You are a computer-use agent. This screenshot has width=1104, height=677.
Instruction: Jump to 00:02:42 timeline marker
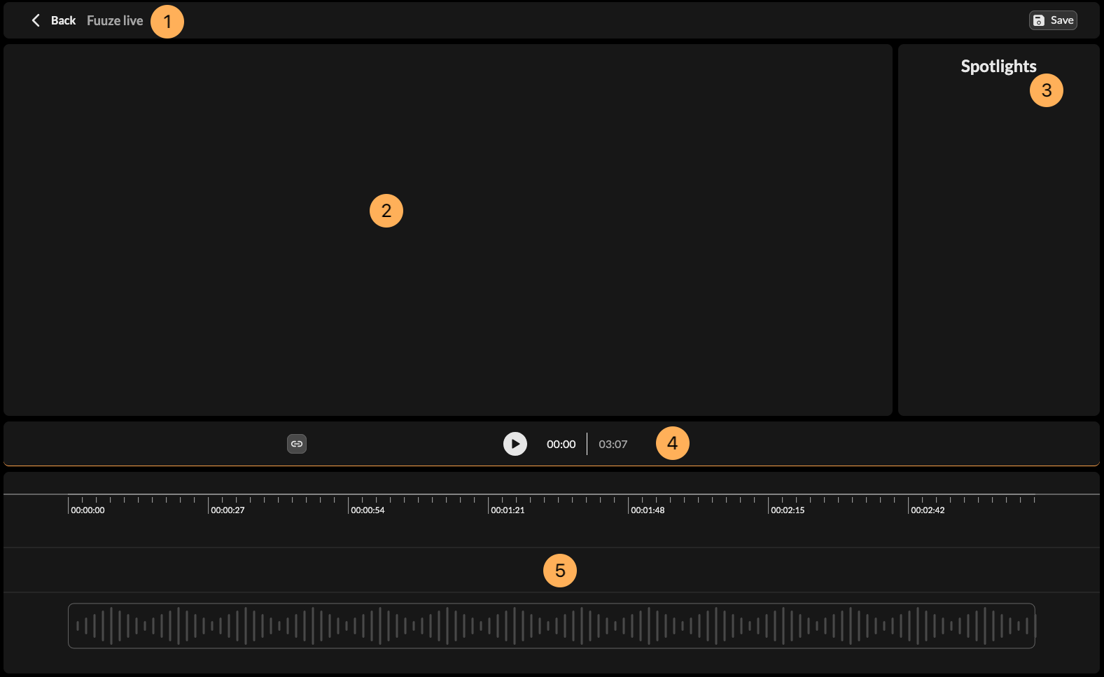tap(928, 510)
